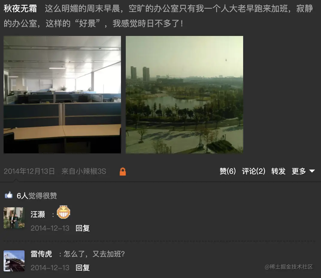
Task: Select 转发 to repost
Action: pos(278,171)
